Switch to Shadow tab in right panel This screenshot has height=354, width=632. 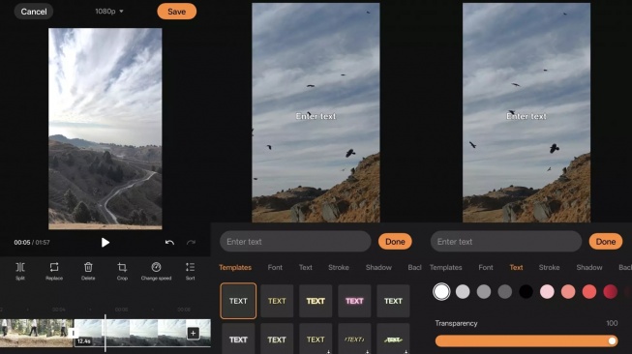click(589, 267)
